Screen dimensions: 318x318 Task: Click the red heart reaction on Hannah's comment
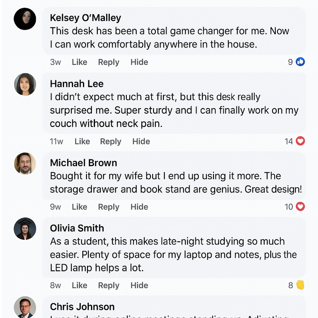[300, 142]
